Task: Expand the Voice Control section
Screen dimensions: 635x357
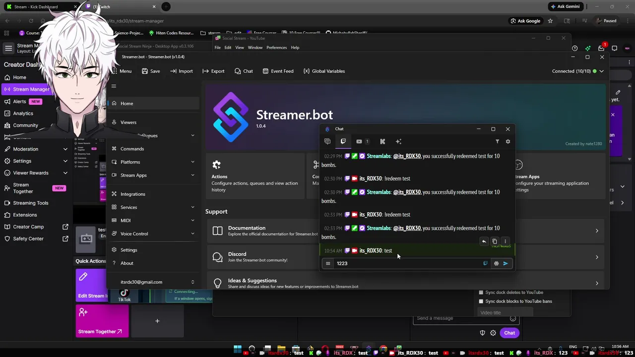Action: pyautogui.click(x=153, y=234)
